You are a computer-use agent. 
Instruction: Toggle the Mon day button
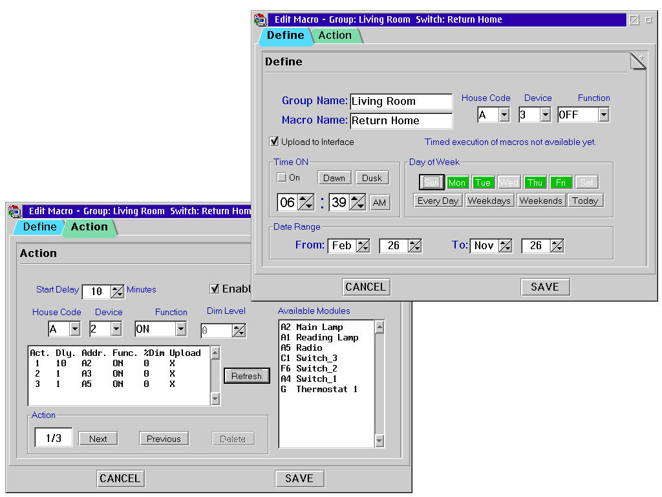pos(457,182)
